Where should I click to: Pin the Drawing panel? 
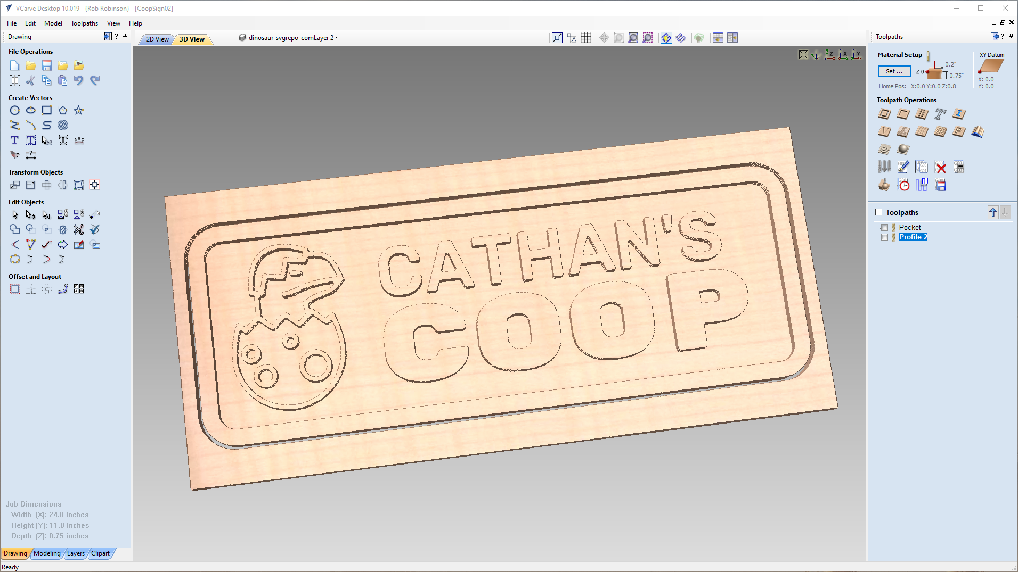125,36
